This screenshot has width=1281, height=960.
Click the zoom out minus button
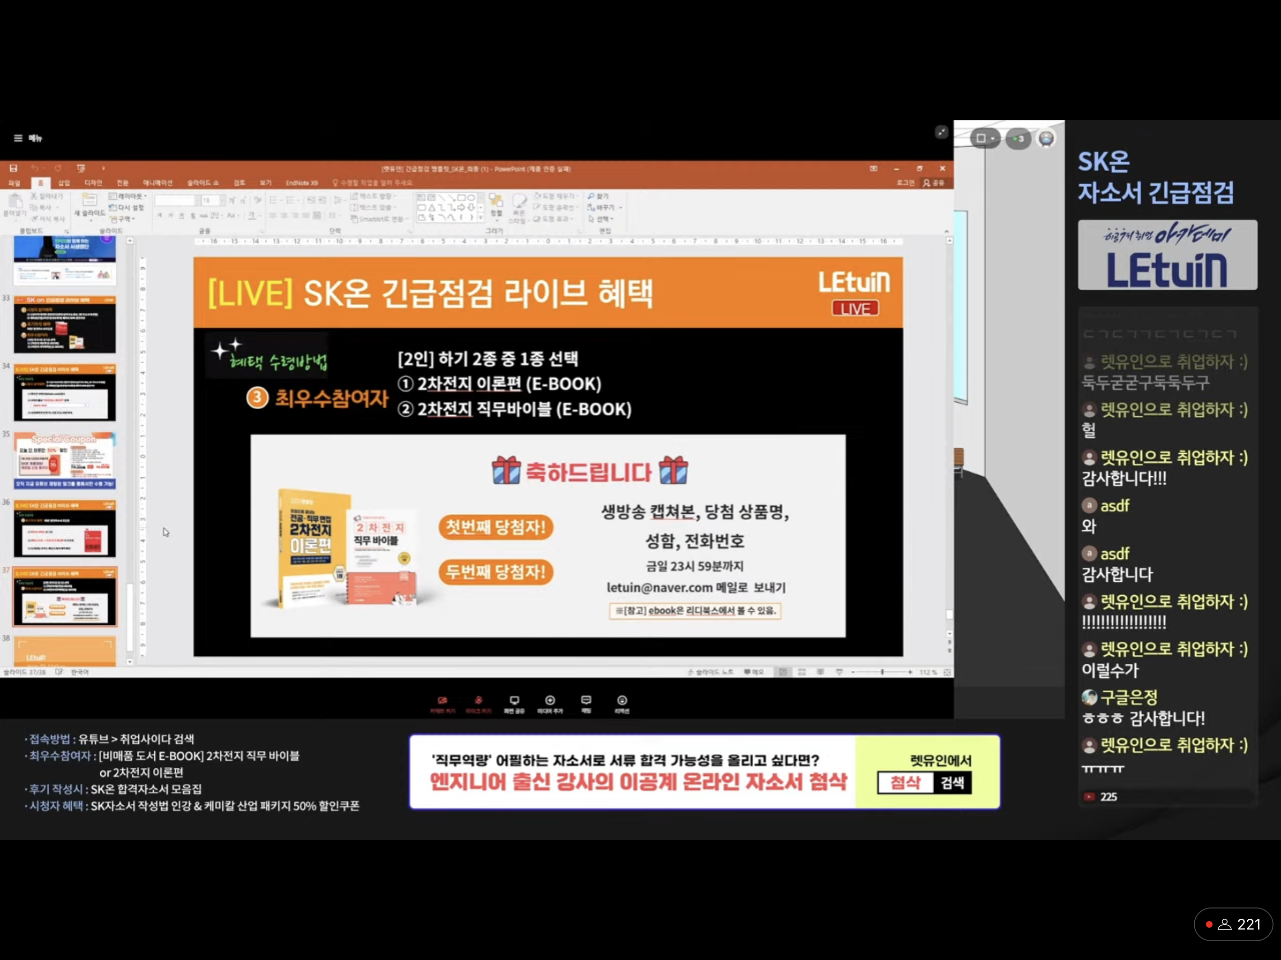click(853, 672)
